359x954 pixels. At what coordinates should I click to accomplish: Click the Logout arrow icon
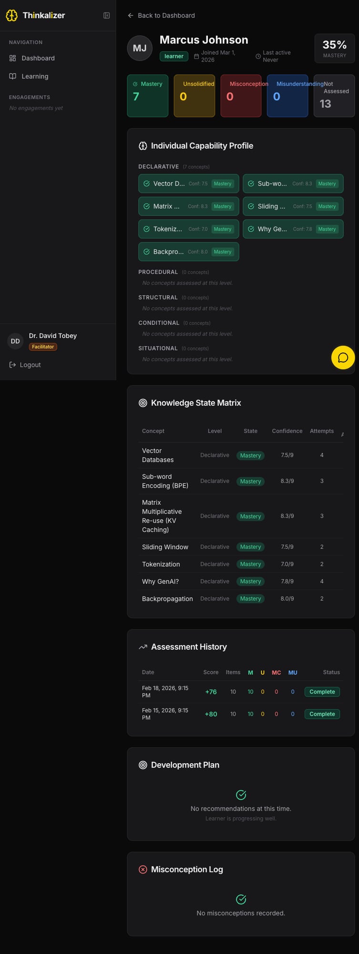click(x=13, y=365)
